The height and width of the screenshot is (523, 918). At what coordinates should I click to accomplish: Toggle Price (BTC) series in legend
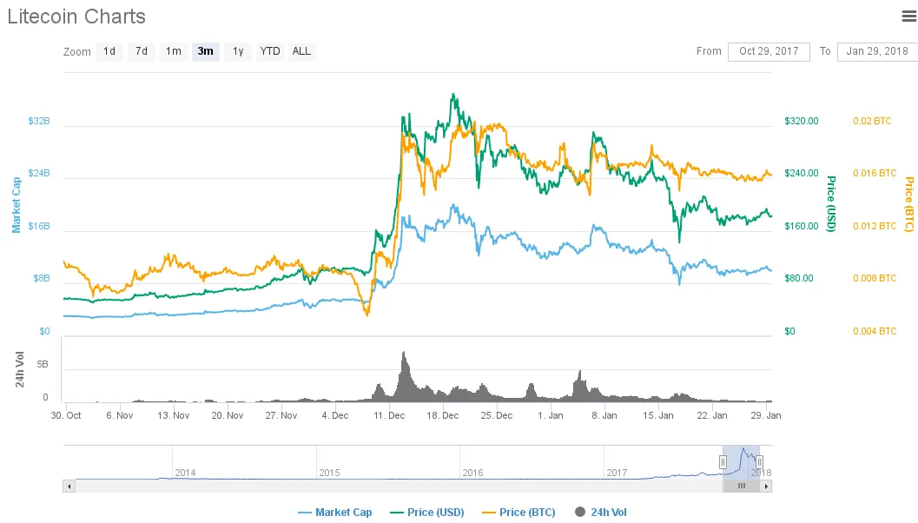point(518,513)
